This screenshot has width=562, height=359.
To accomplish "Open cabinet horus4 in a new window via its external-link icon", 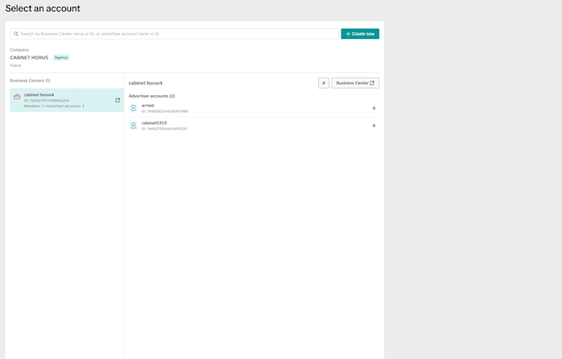I will 117,100.
